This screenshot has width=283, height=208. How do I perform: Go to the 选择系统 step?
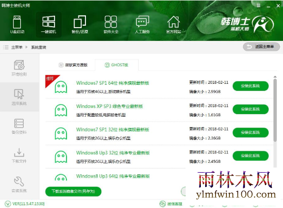pyautogui.click(x=19, y=97)
